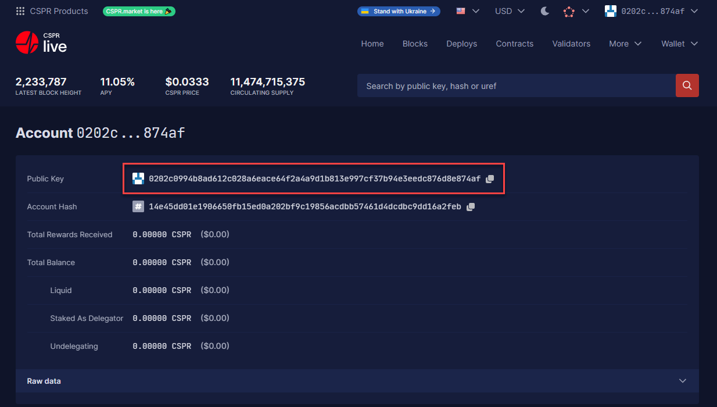Click the search by public key field

click(516, 85)
